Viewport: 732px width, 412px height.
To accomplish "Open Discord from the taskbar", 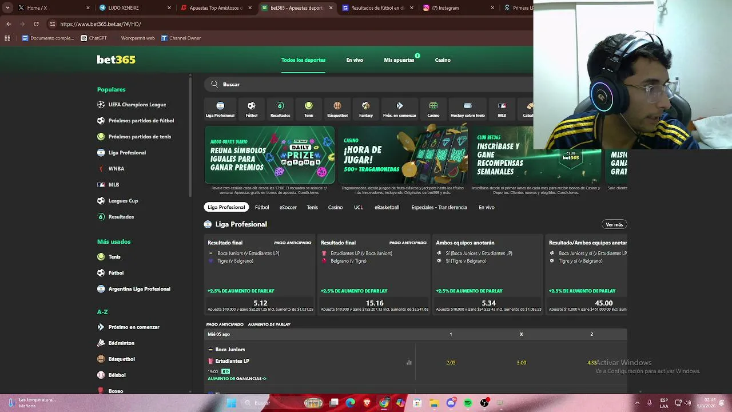I will [x=451, y=403].
